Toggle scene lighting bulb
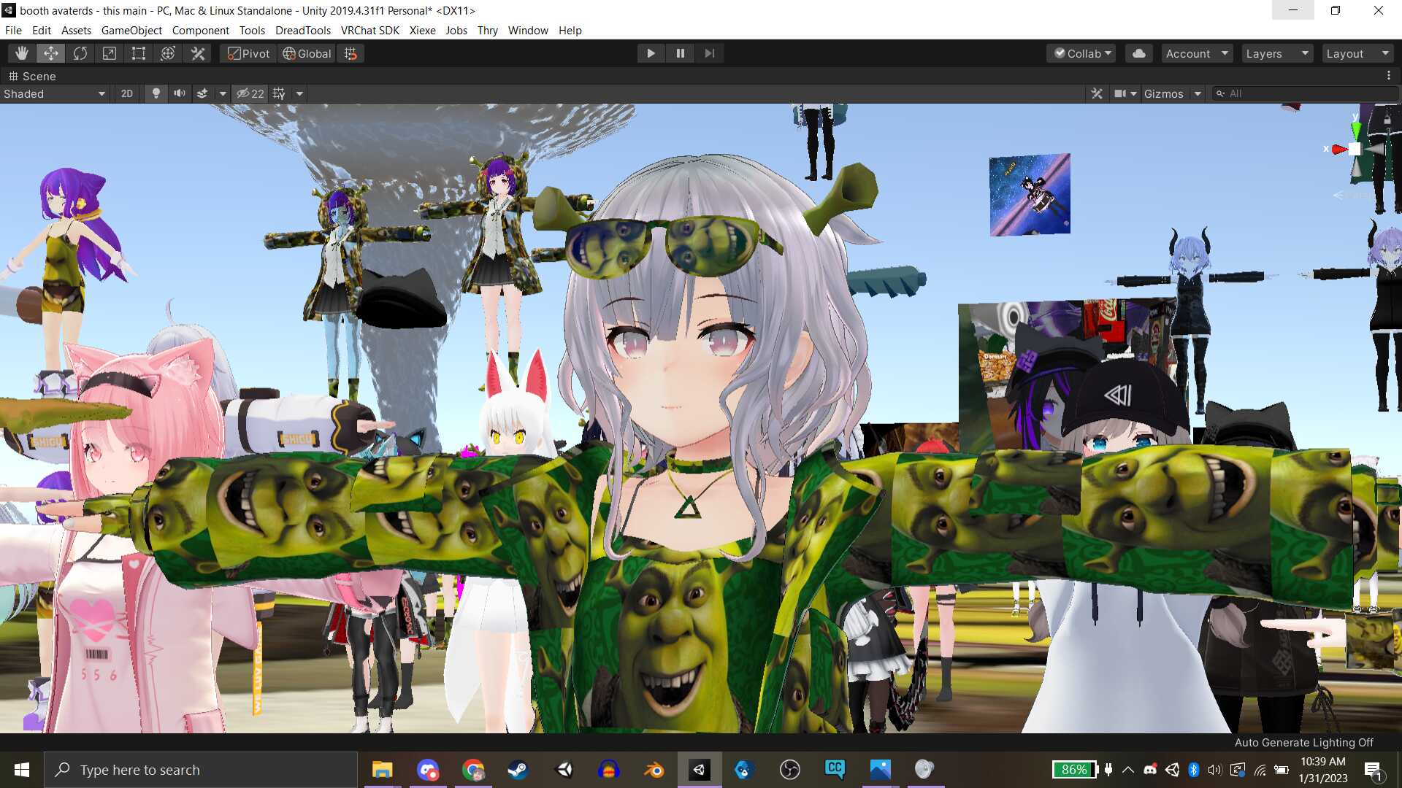Viewport: 1402px width, 788px height. (x=156, y=93)
